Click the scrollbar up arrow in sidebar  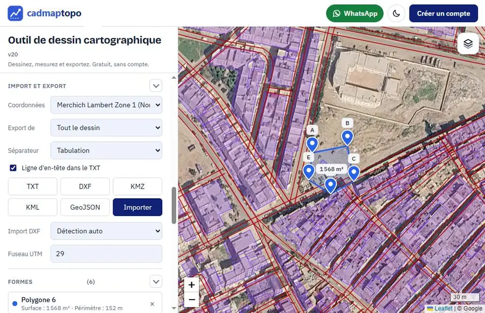click(174, 78)
